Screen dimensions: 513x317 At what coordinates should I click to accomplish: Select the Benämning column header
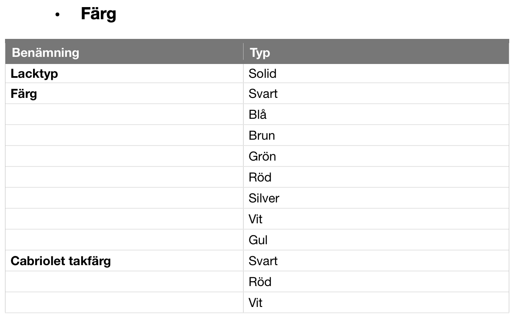pos(45,53)
